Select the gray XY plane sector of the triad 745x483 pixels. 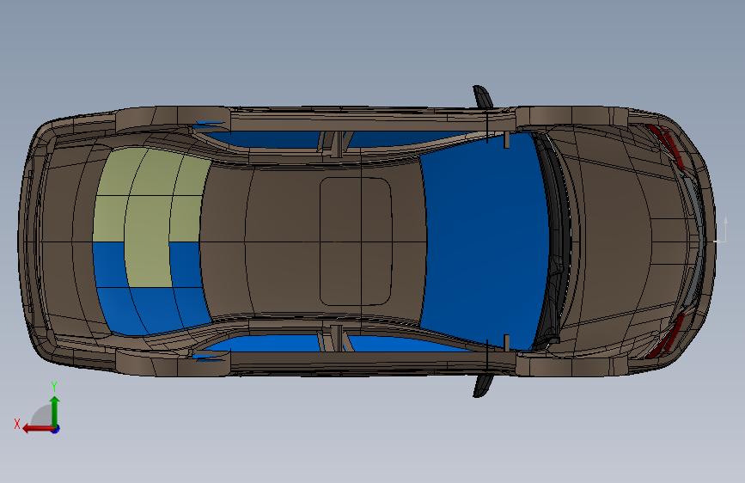click(x=43, y=416)
